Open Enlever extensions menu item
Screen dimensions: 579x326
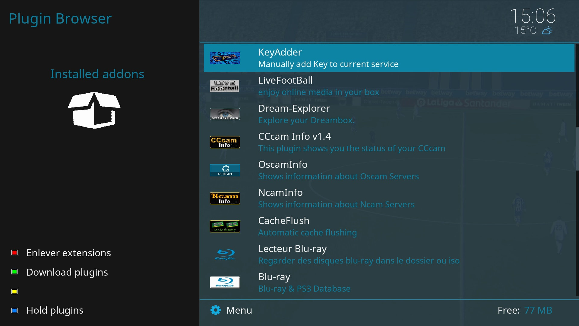[x=68, y=253]
